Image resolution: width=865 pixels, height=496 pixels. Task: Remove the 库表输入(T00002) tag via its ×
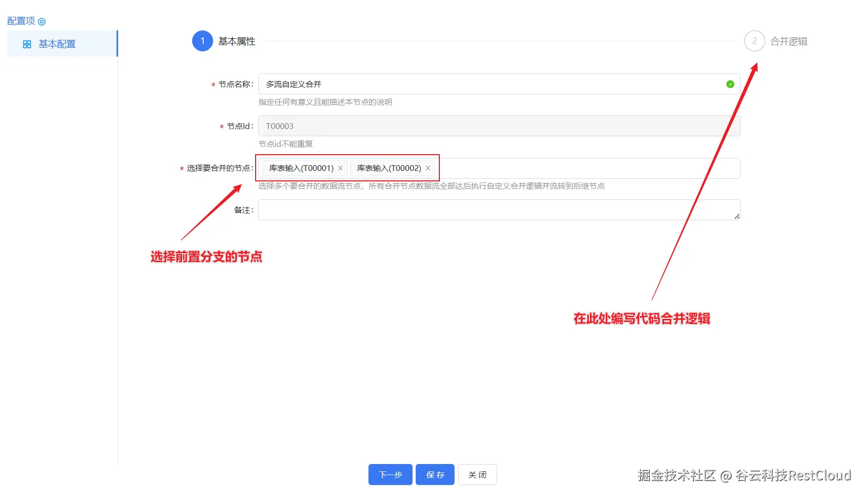click(428, 168)
